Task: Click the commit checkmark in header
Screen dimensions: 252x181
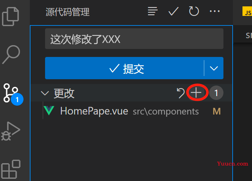Action: (173, 11)
